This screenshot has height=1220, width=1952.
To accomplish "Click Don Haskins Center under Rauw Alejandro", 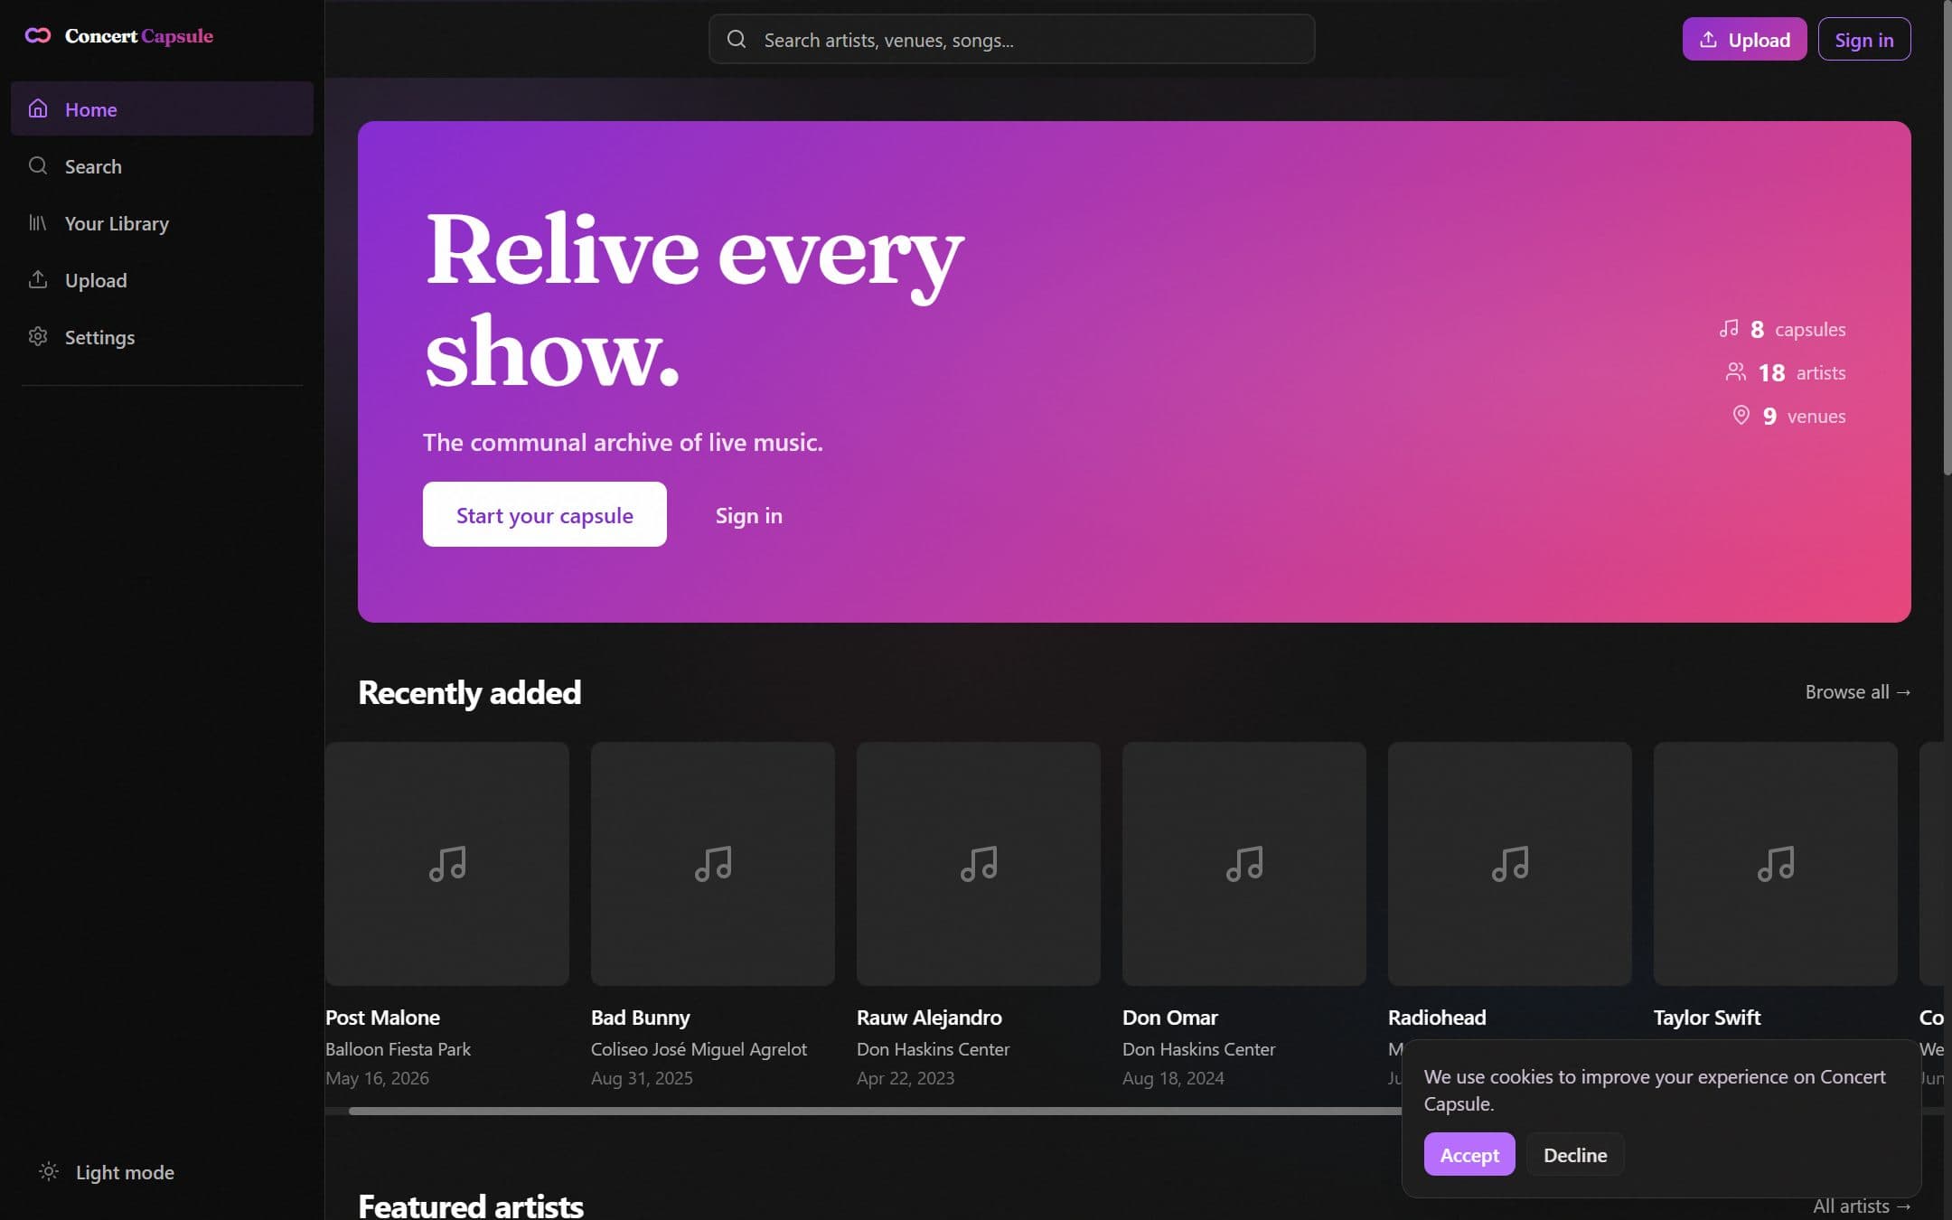I will pyautogui.click(x=933, y=1049).
